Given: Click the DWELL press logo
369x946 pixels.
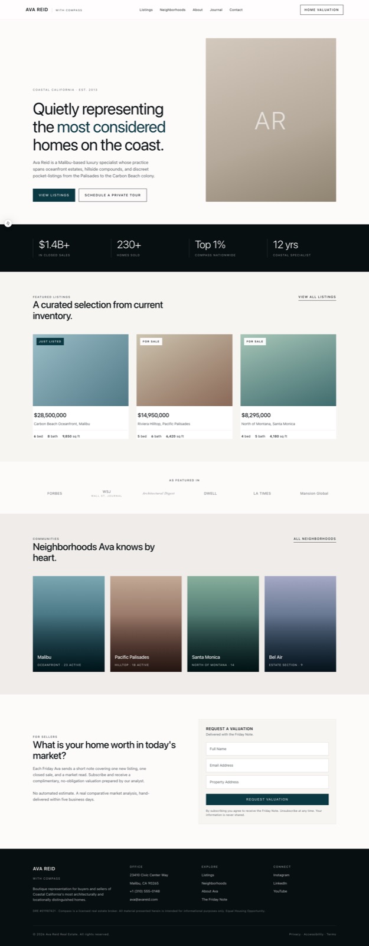Looking at the screenshot, I should 211,493.
